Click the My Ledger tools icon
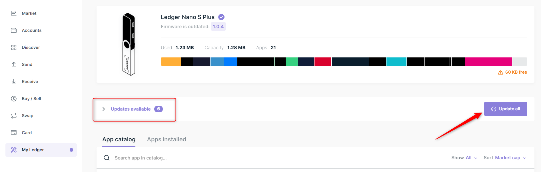541x172 pixels. (14, 150)
